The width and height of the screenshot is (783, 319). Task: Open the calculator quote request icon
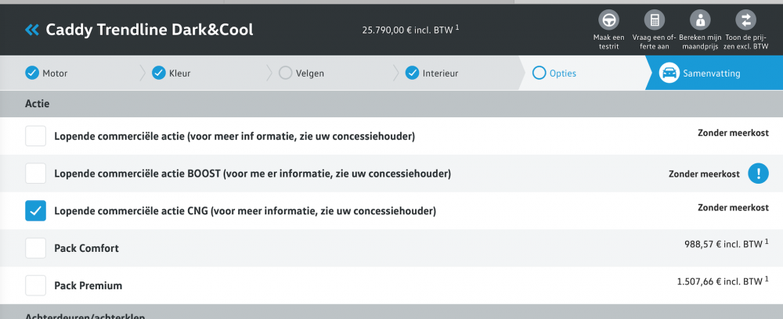(654, 20)
